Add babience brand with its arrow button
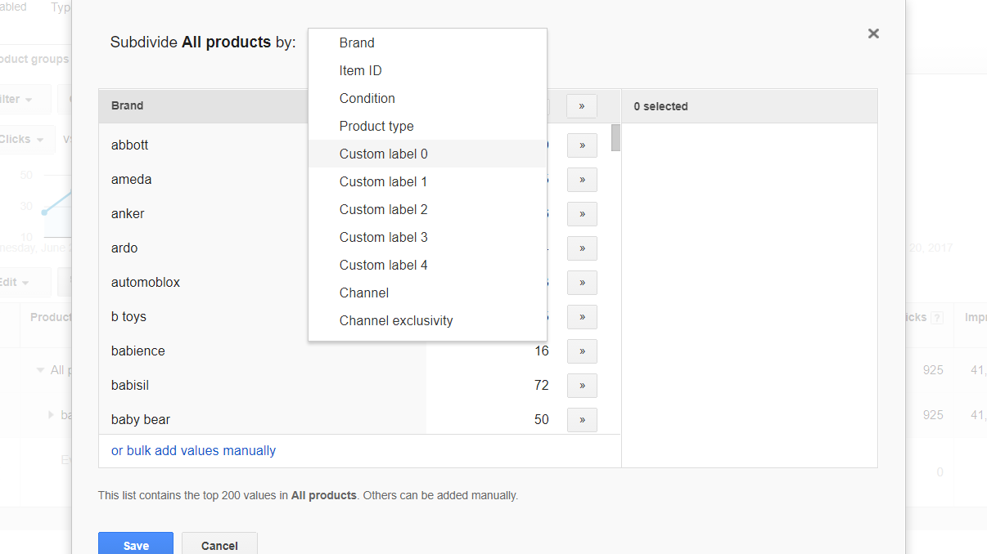Image resolution: width=987 pixels, height=554 pixels. click(x=582, y=351)
